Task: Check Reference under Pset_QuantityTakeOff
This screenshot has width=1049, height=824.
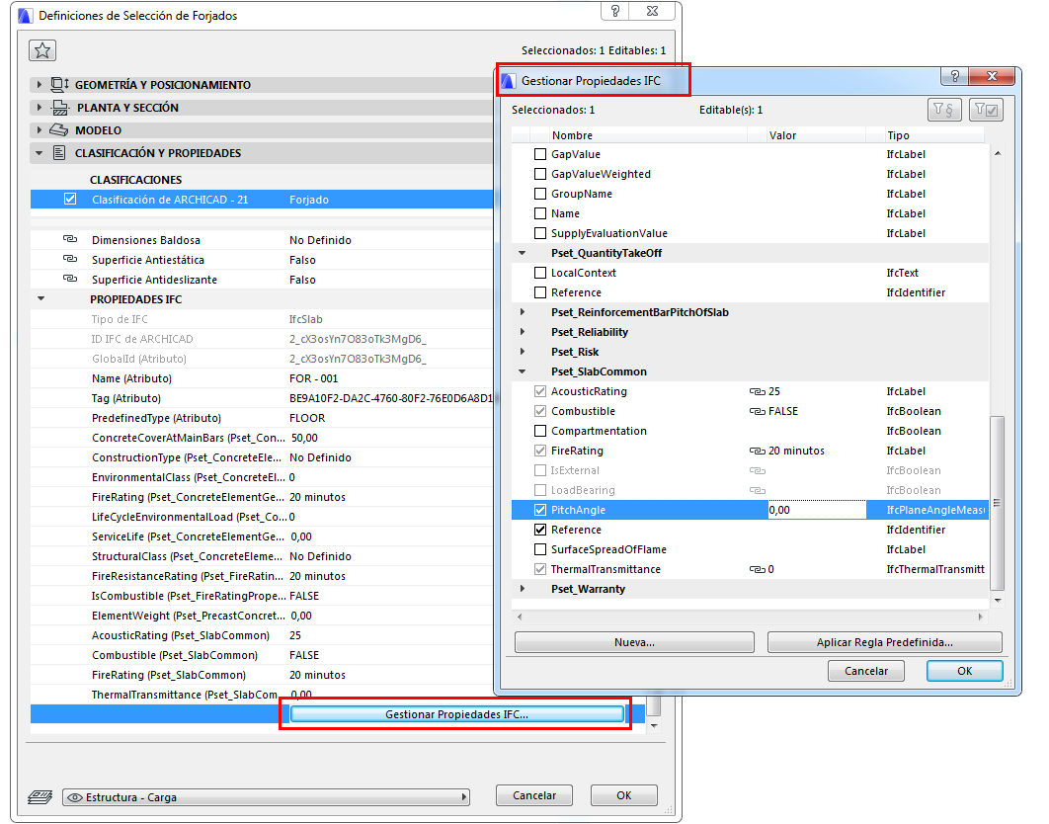Action: [540, 292]
